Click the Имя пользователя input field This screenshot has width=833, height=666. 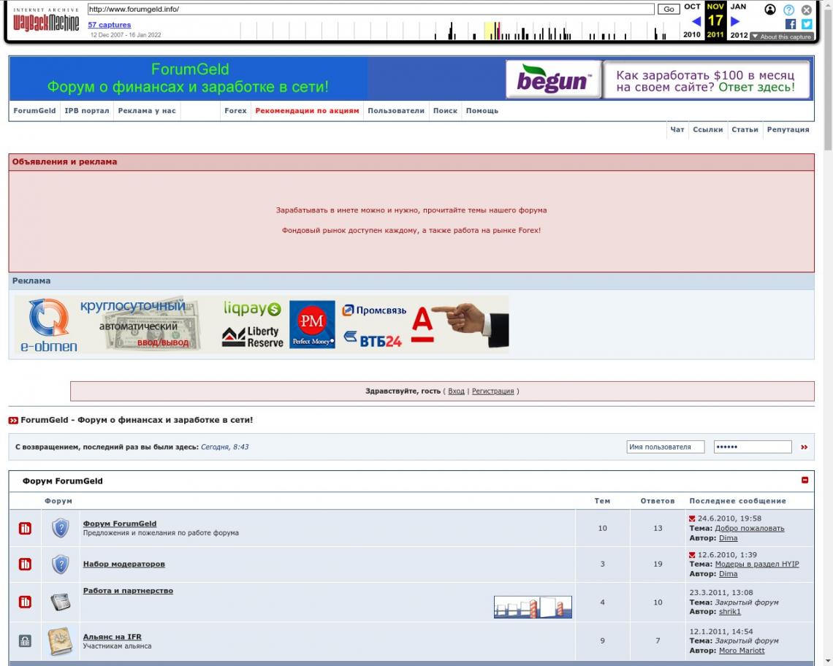click(665, 447)
